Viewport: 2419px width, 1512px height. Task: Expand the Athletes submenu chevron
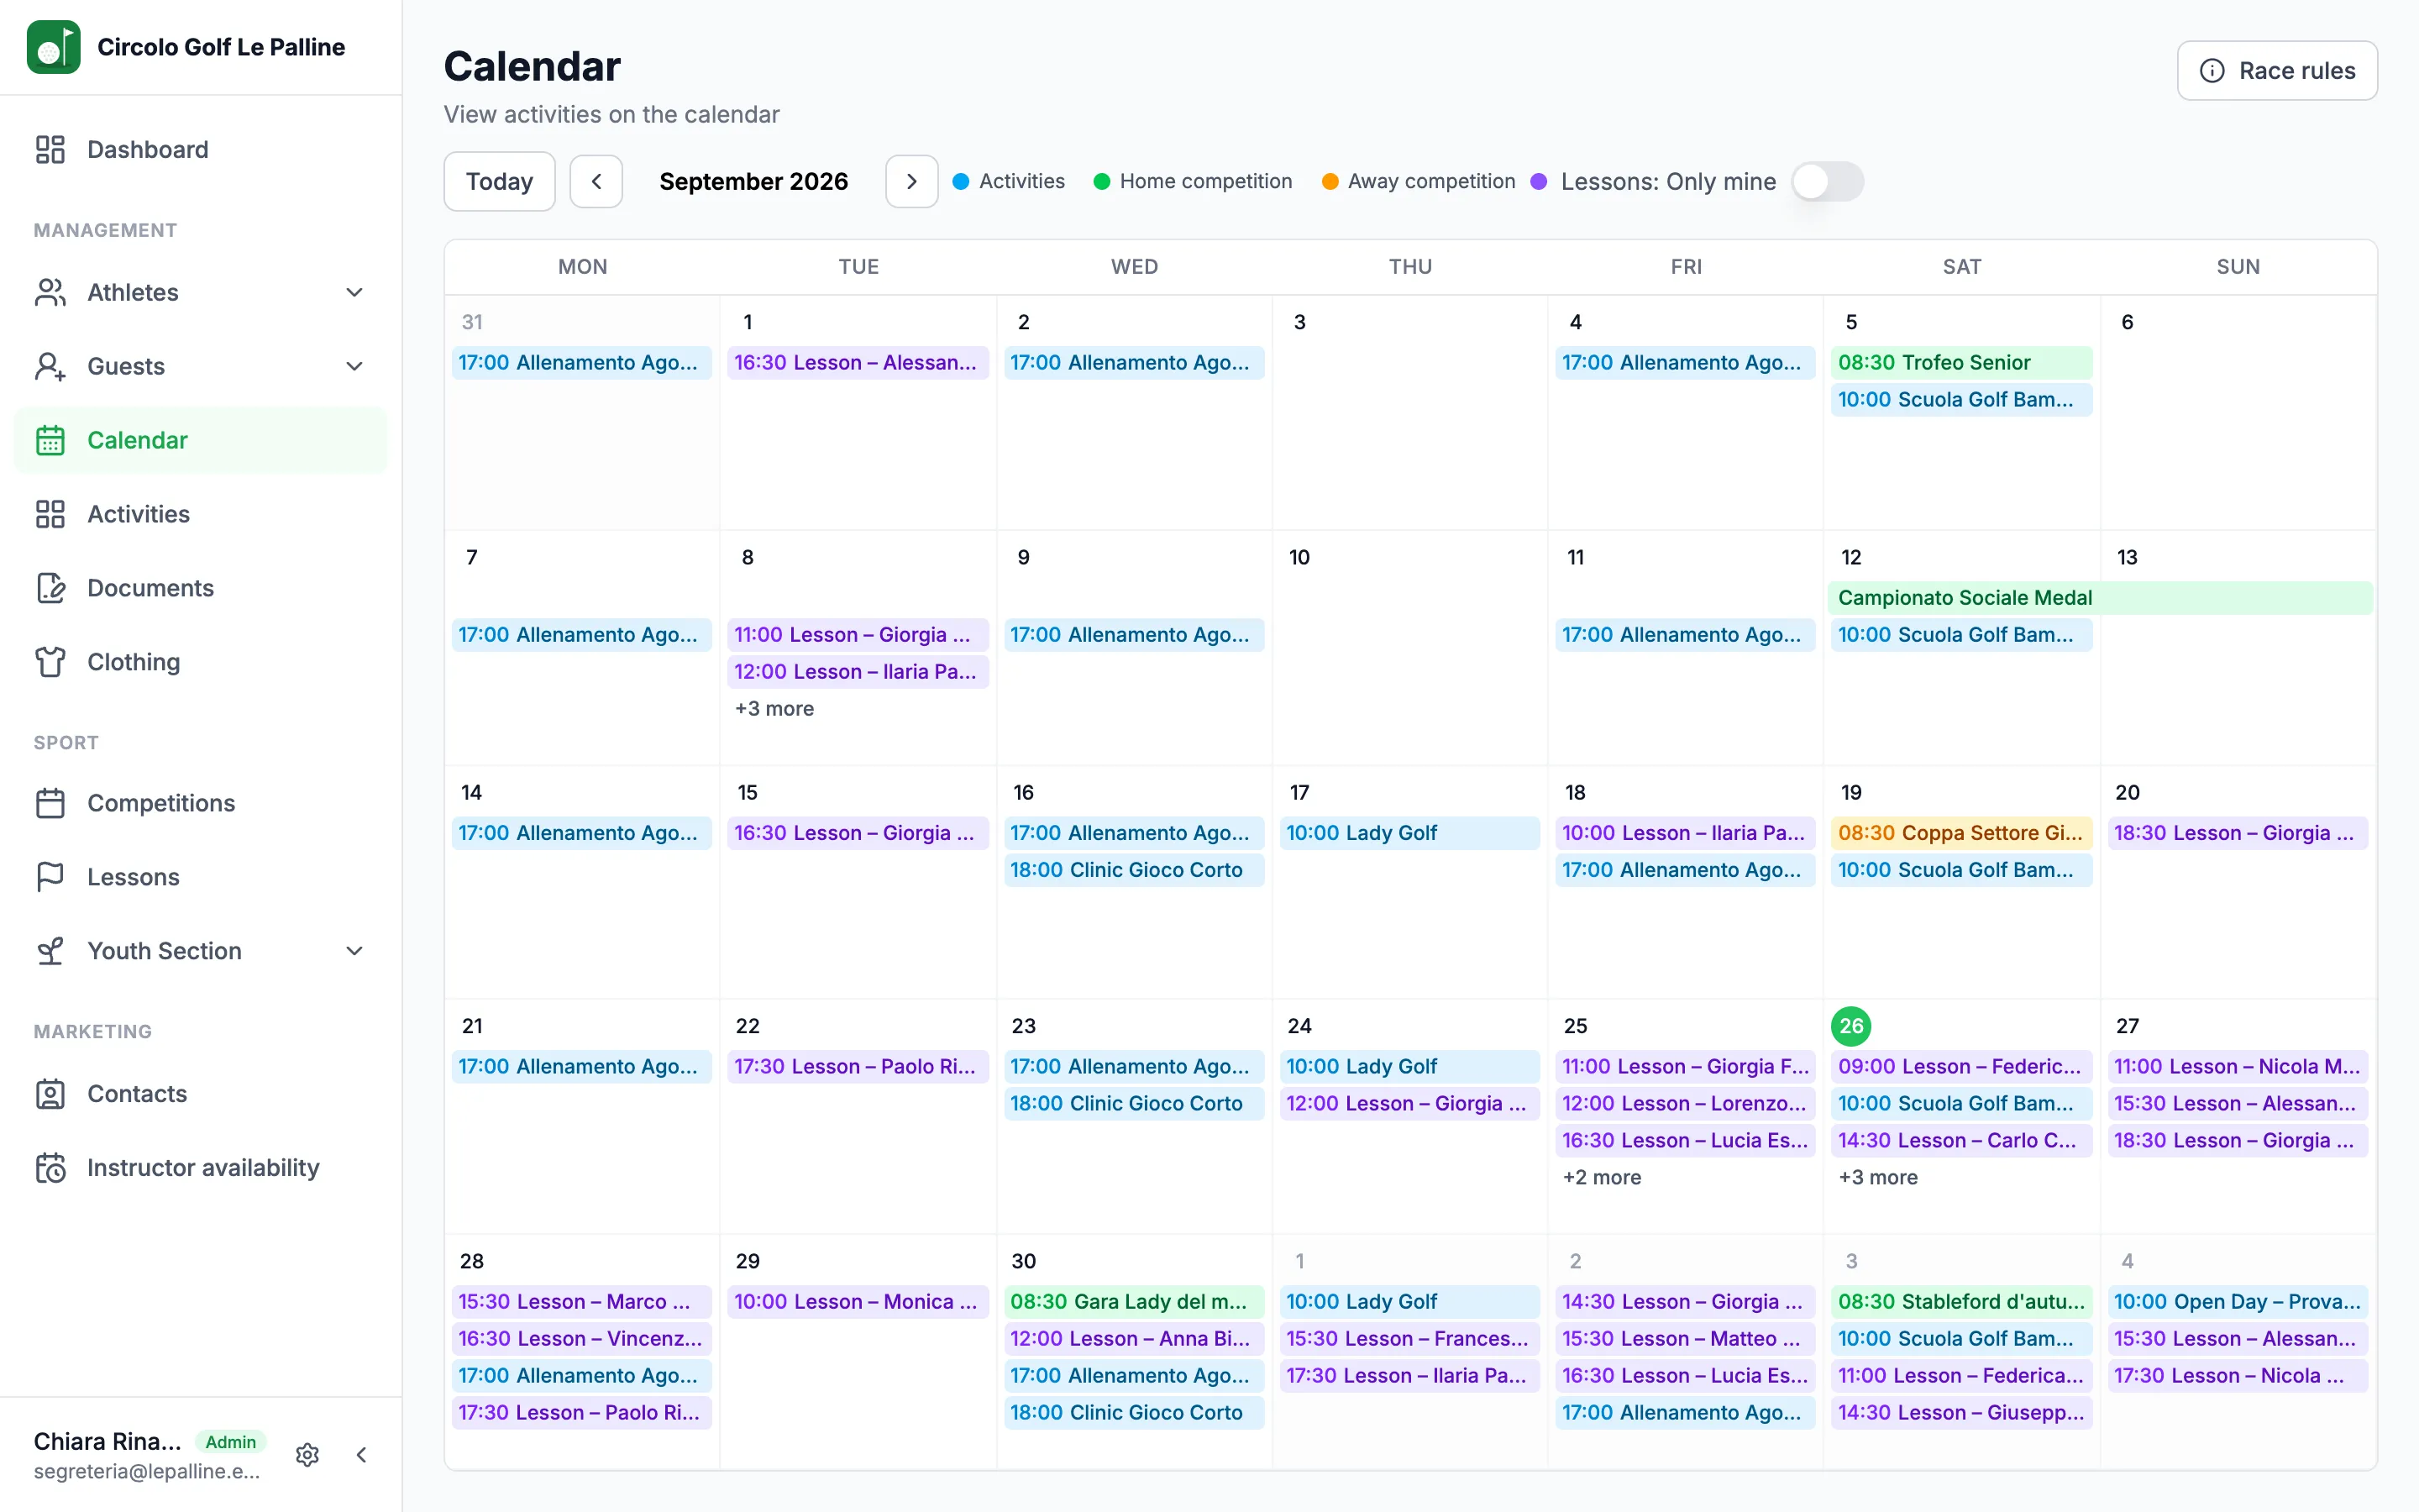pyautogui.click(x=354, y=292)
